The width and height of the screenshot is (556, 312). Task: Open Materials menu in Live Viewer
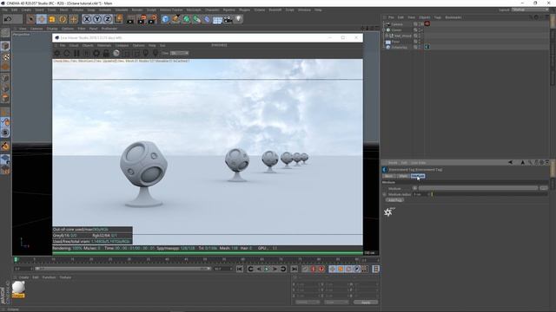pos(104,46)
